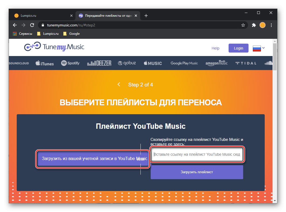The image size is (286, 212).
Task: Click the Загрузить плейлист button
Action: (197, 172)
